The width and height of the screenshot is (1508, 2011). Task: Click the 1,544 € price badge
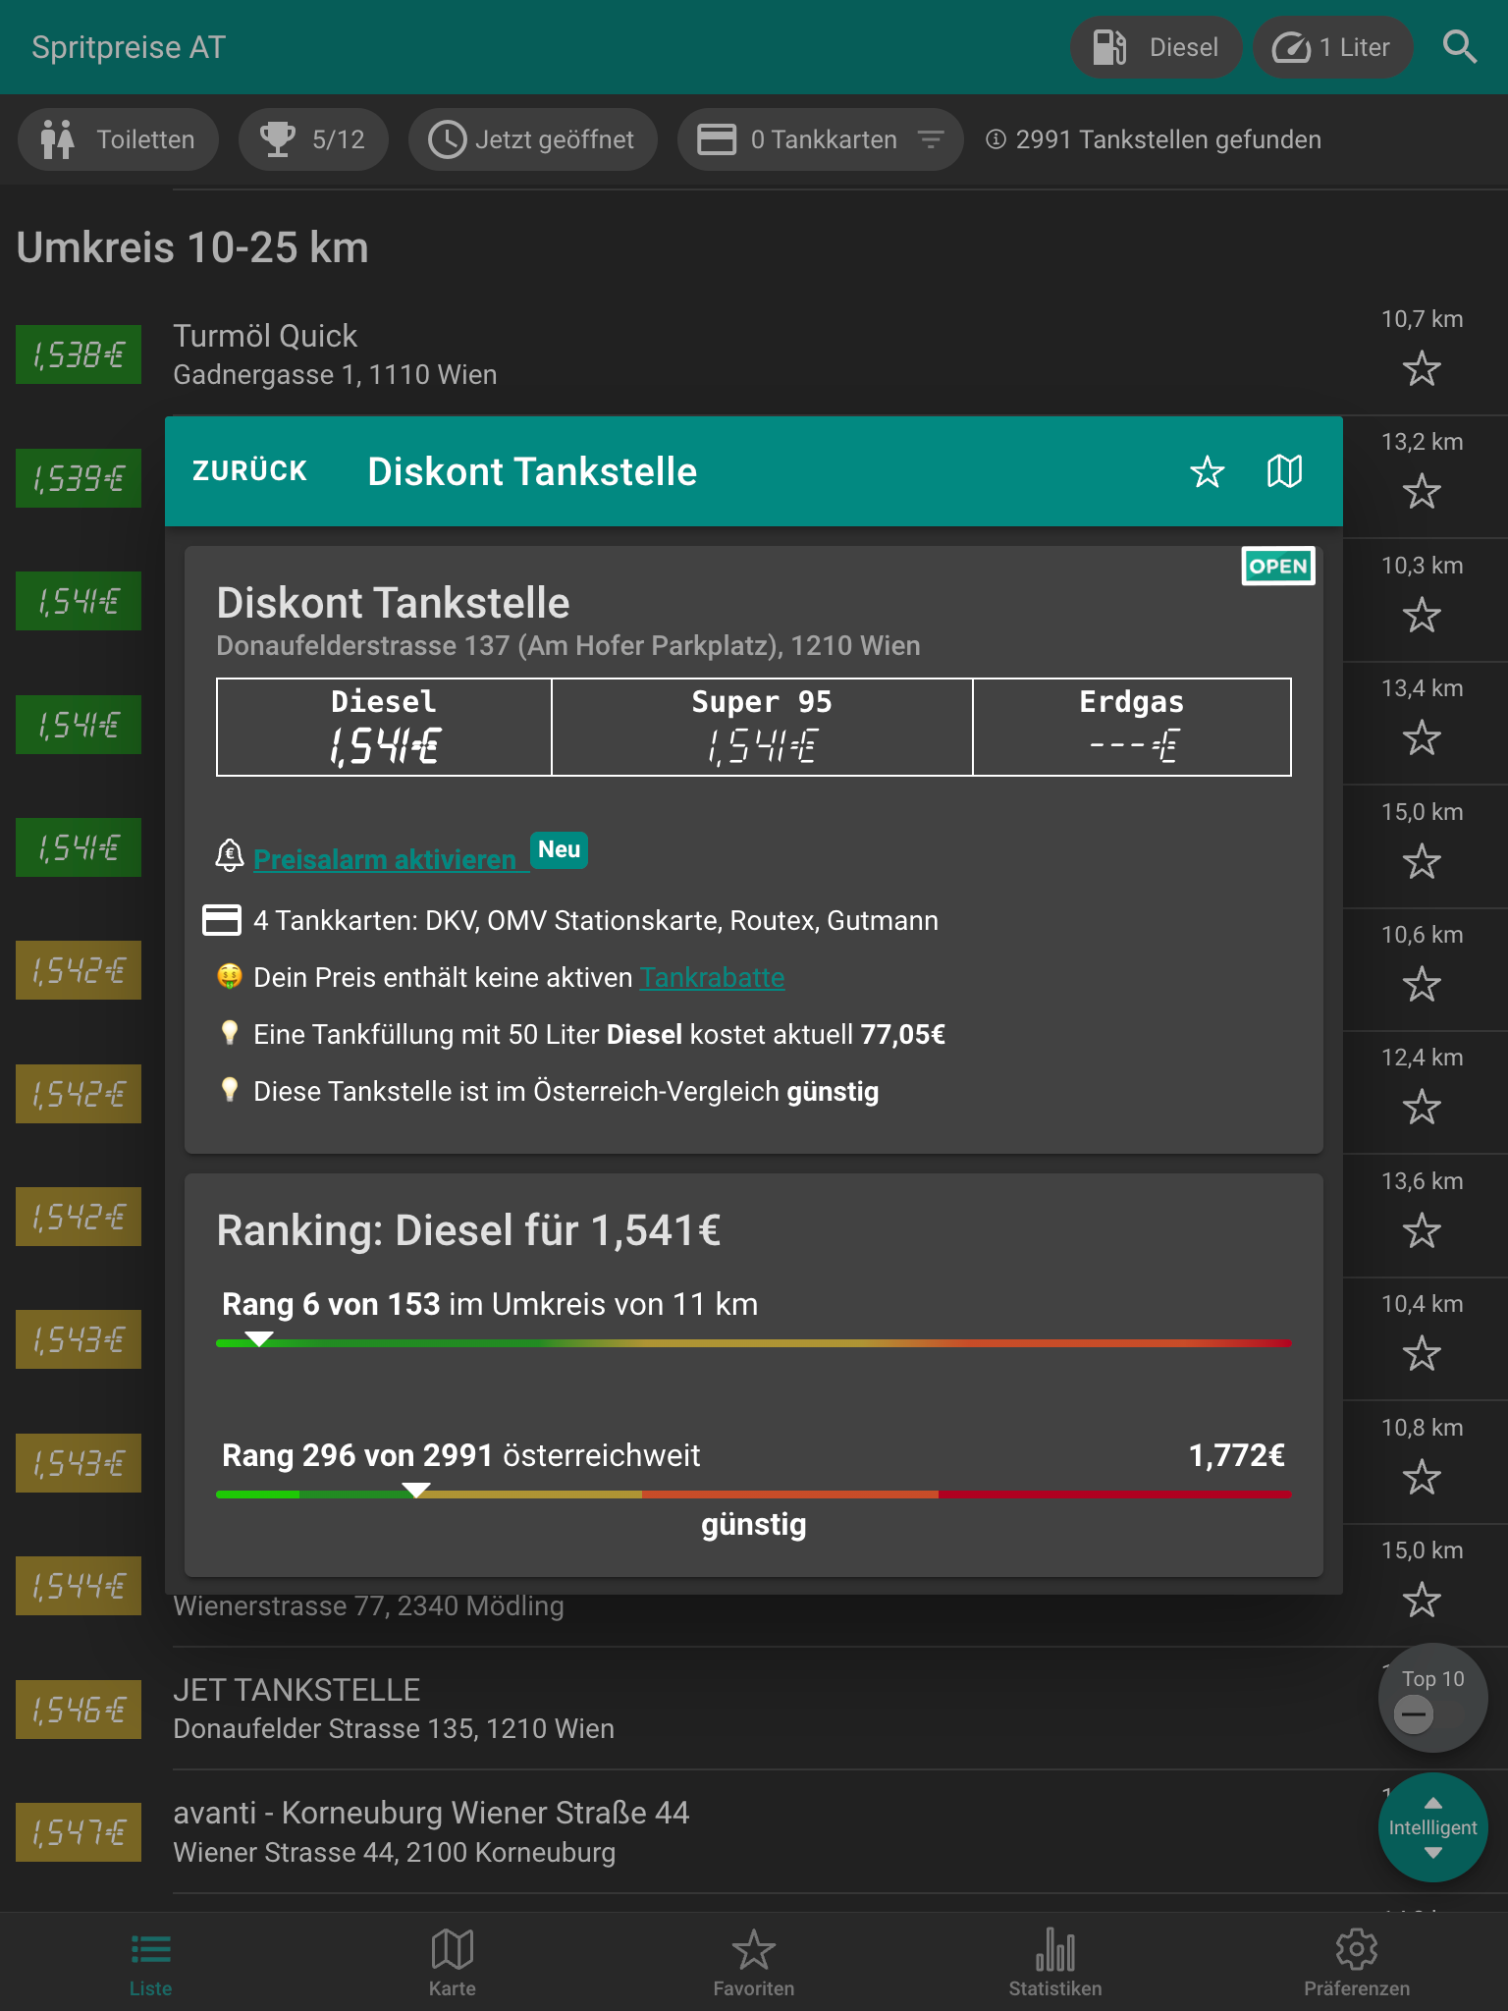[x=79, y=1586]
